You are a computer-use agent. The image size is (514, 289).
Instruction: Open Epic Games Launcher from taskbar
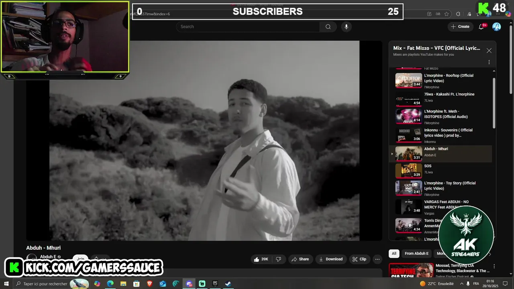tap(215, 284)
